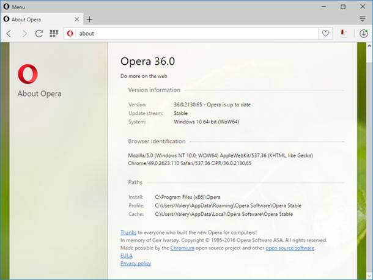Click Do more on the web tagline
373x280 pixels.
(x=144, y=76)
